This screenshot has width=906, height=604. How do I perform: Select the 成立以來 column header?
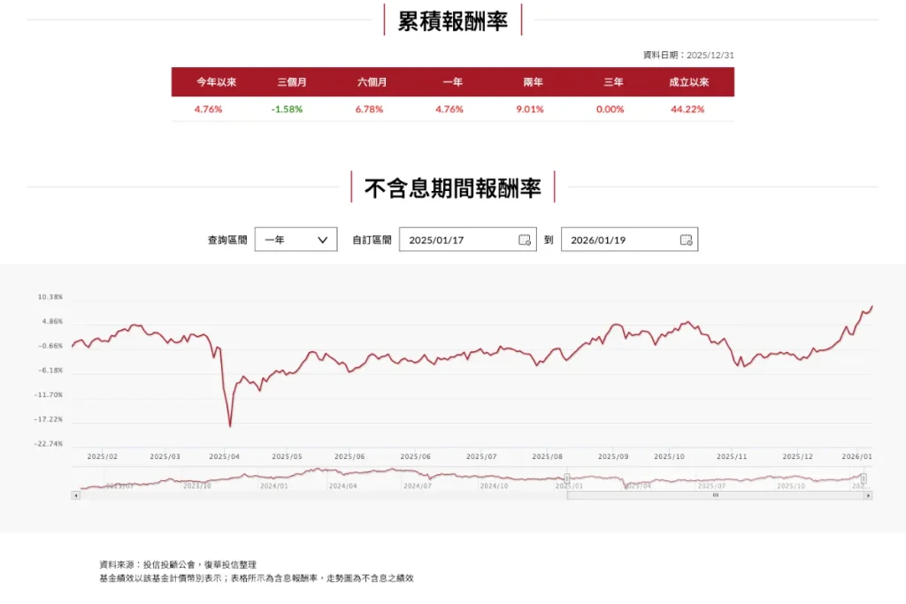click(x=688, y=82)
